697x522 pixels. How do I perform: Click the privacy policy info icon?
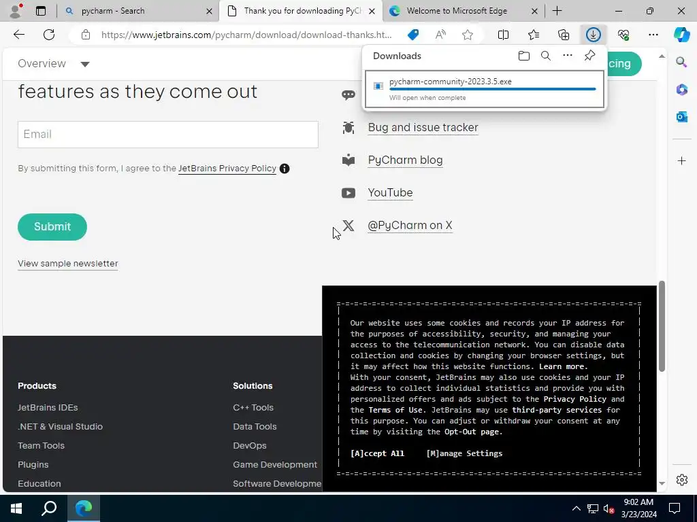285,169
